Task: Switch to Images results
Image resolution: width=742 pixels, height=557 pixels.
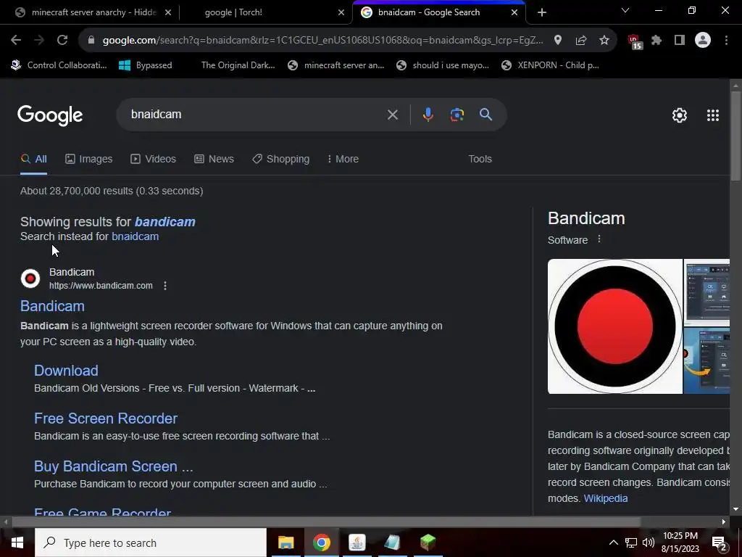Action: pos(89,159)
